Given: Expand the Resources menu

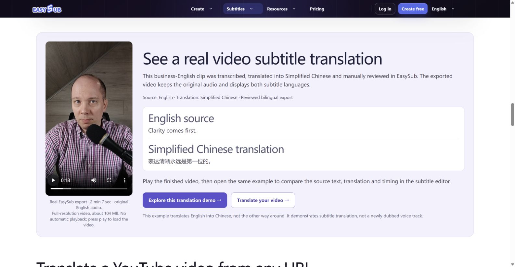Looking at the screenshot, I should 281,9.
